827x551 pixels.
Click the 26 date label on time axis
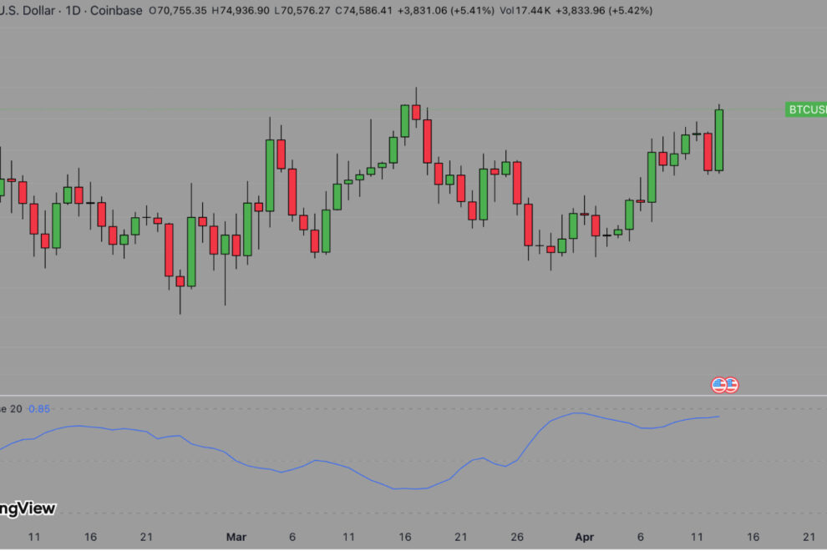[517, 538]
